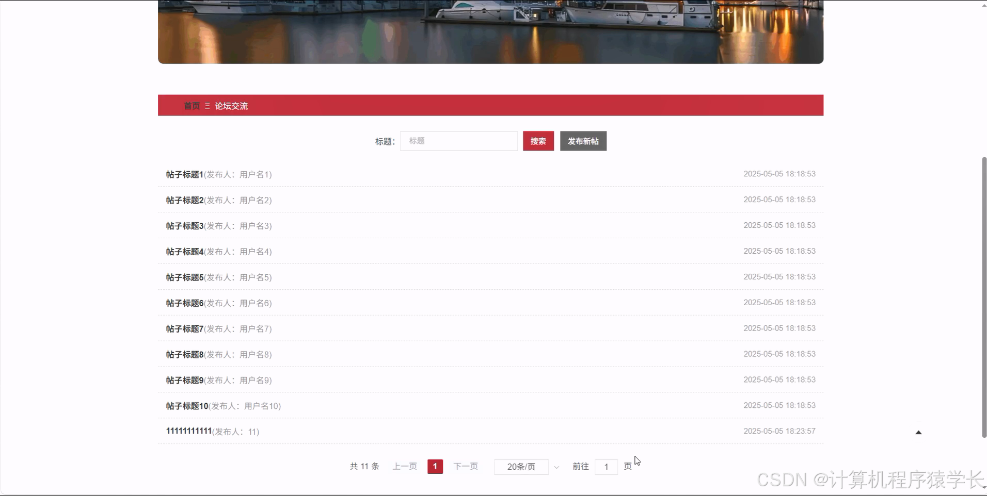The image size is (987, 496).
Task: Click the 发布新帖 button
Action: point(583,141)
